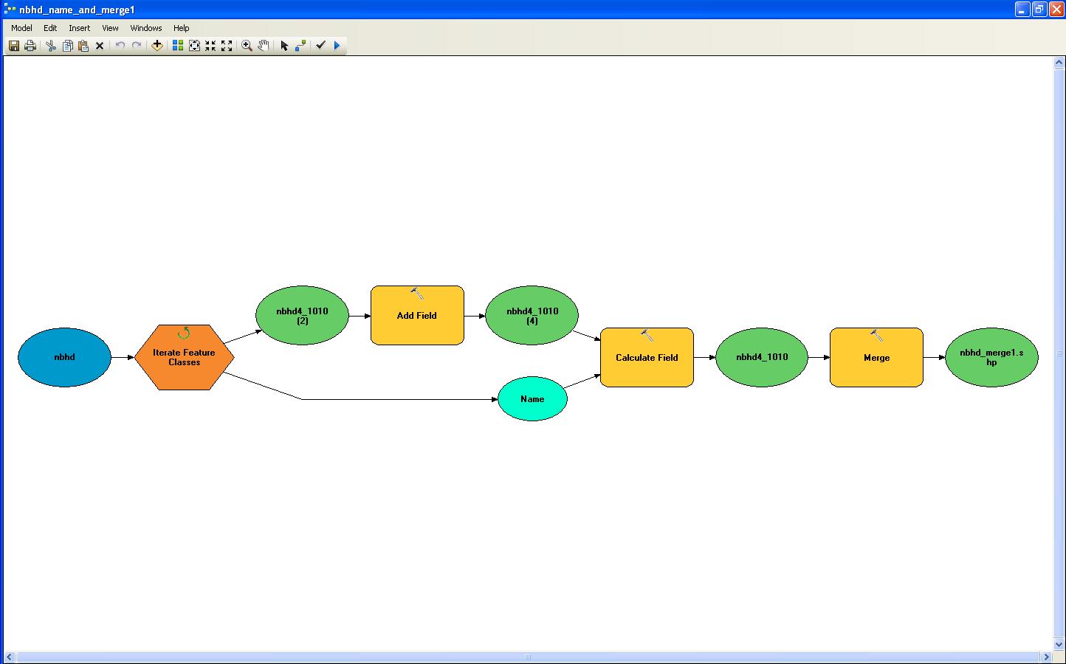This screenshot has width=1066, height=664.
Task: Paste elements from the clipboard
Action: (x=83, y=46)
